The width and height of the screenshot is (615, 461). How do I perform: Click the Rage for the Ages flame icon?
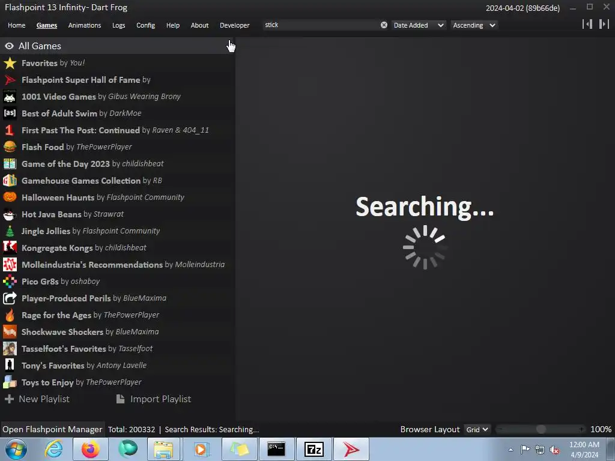point(10,315)
